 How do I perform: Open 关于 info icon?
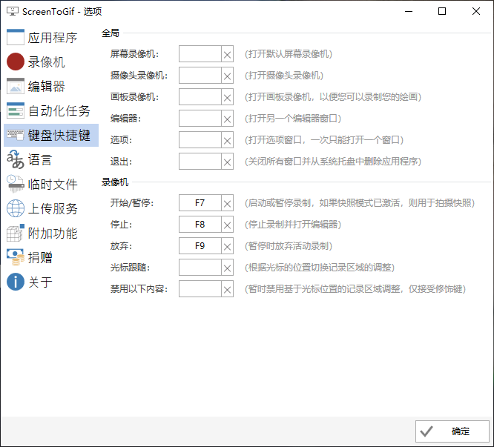coord(16,282)
